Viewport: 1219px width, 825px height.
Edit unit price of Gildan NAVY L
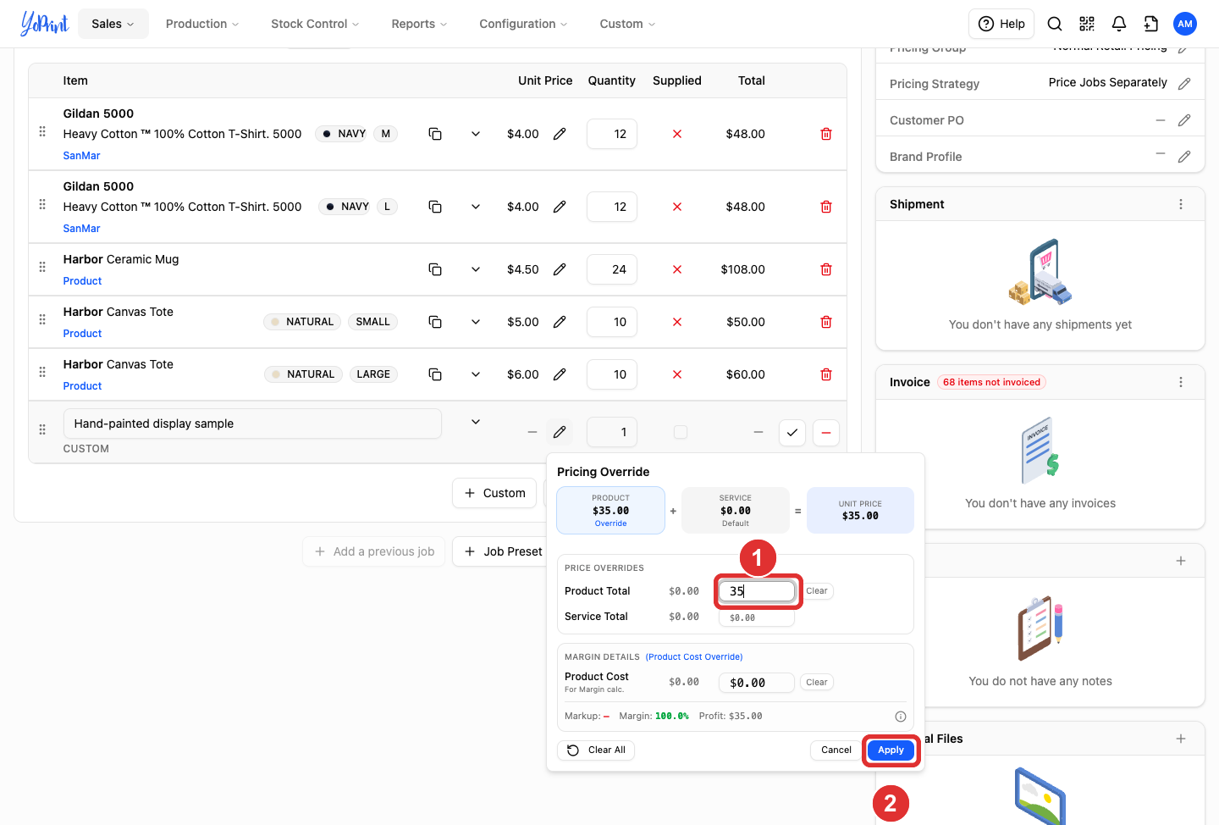pyautogui.click(x=560, y=207)
